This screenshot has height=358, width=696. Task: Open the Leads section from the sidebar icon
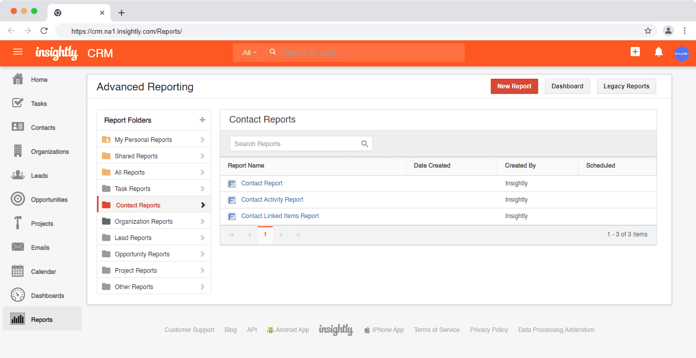(x=17, y=175)
